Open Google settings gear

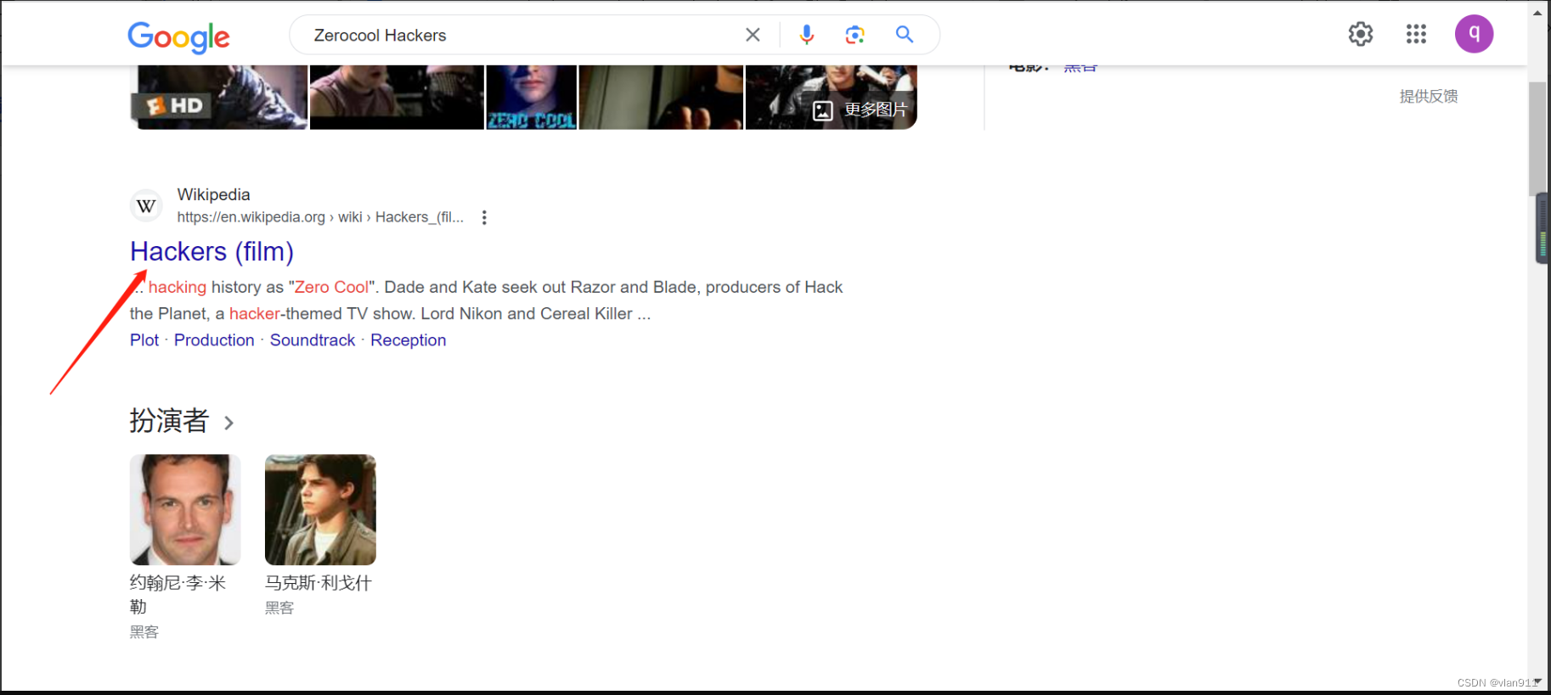[x=1361, y=34]
